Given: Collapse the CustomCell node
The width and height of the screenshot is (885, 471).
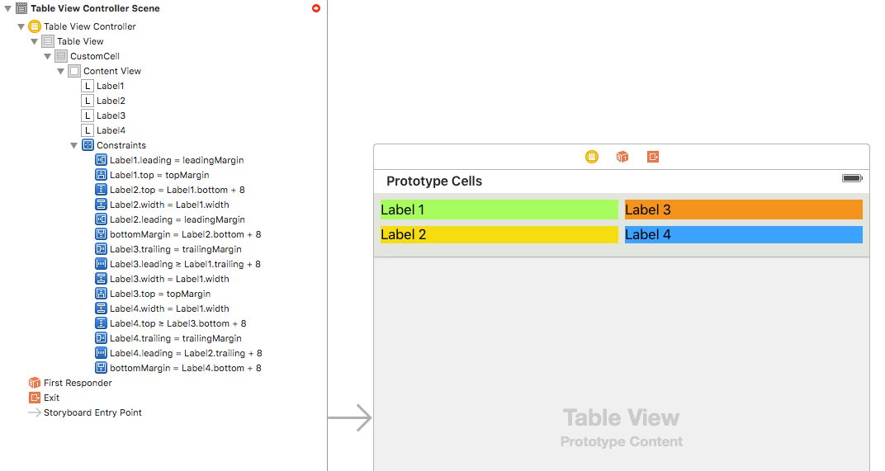Looking at the screenshot, I should tap(47, 56).
